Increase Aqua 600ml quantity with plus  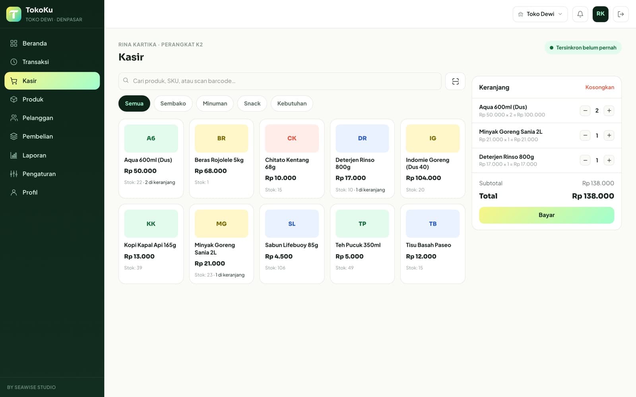tap(609, 111)
